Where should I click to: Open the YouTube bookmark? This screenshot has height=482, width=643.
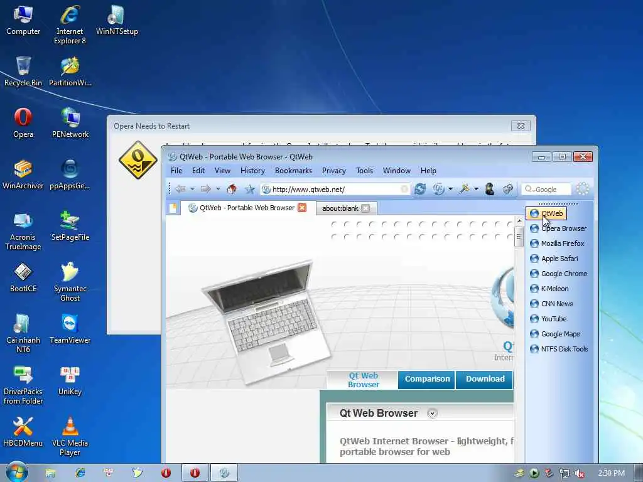coord(548,319)
